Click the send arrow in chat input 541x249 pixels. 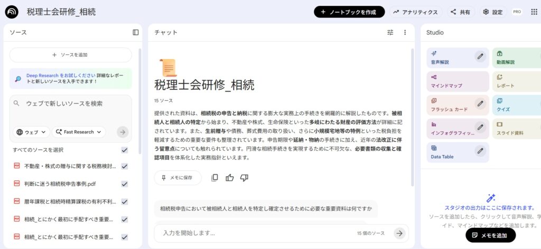(399, 233)
